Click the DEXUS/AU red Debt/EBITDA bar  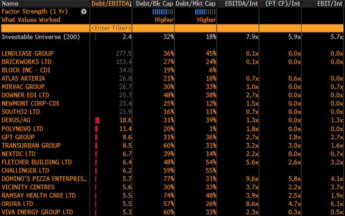pyautogui.click(x=97, y=120)
